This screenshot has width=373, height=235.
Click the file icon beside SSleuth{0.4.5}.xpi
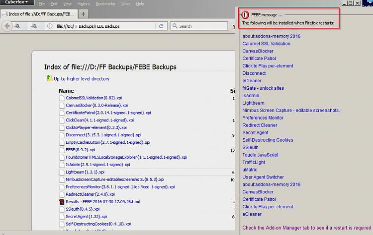[x=62, y=209]
